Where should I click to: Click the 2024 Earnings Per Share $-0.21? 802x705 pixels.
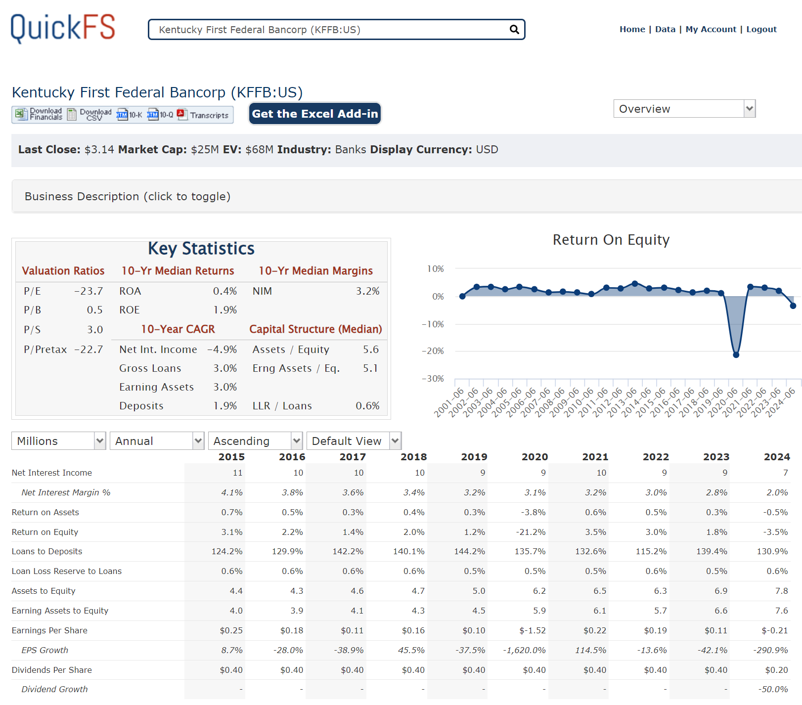(x=775, y=630)
